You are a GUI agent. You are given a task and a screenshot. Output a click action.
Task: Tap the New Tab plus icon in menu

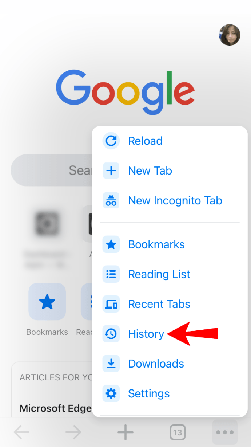111,171
